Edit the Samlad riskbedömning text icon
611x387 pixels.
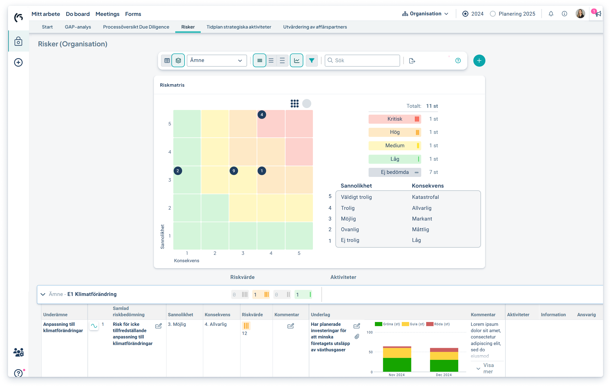point(159,326)
